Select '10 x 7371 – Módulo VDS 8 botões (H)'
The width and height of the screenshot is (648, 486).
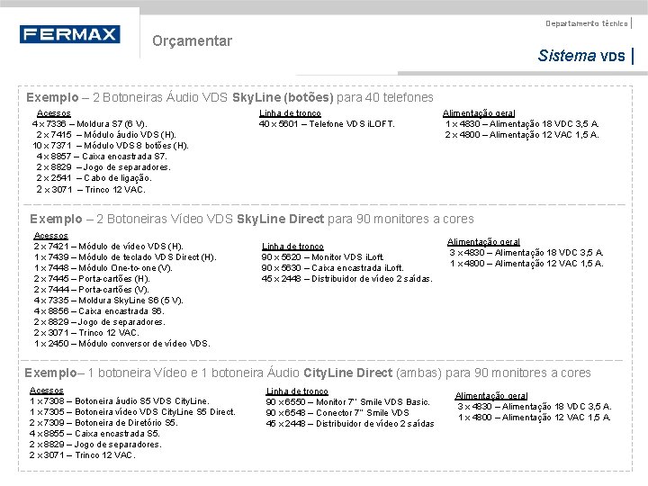click(x=111, y=146)
